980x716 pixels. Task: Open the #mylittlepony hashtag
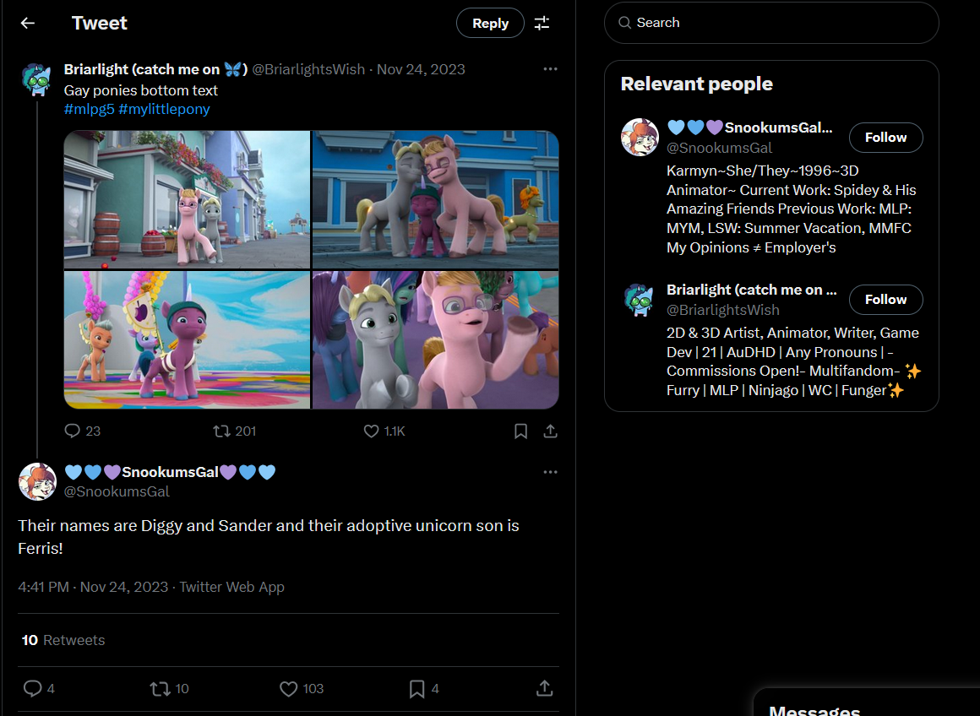165,109
